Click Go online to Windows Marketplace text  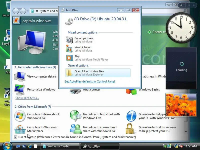coord(42,129)
